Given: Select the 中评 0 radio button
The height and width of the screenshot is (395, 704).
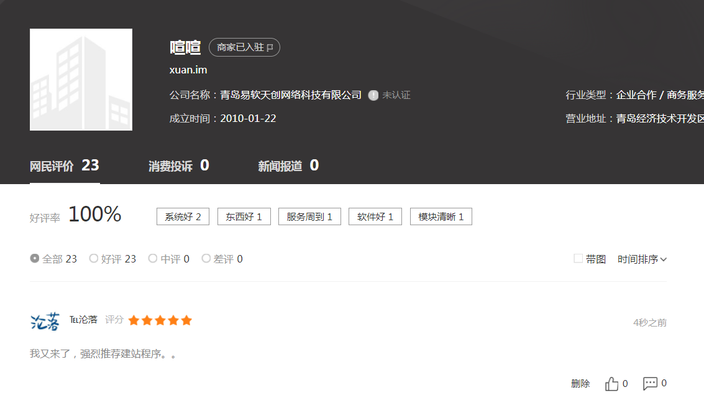Looking at the screenshot, I should [153, 258].
